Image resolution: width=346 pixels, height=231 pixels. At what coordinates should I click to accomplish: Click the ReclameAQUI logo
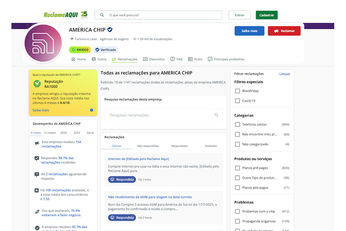pos(66,15)
